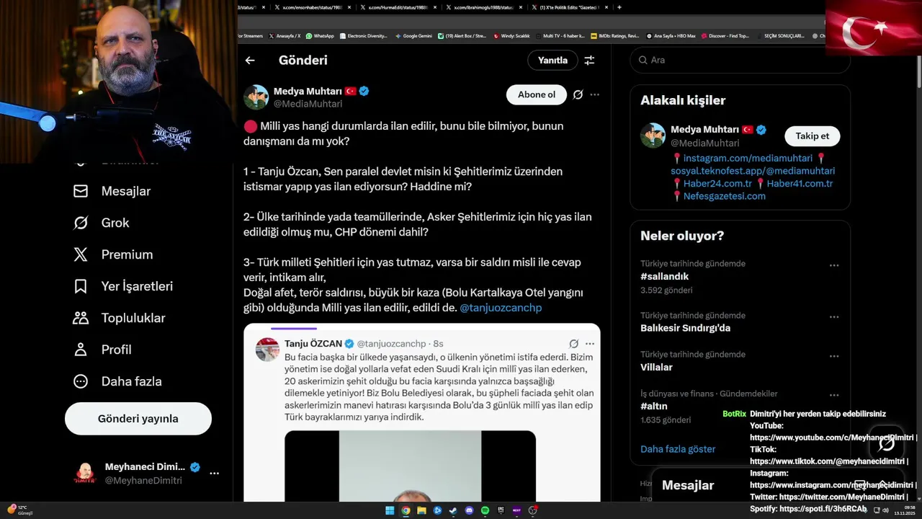Open Tanju ÖZCAN's avatar in quoted post
Screen dimensions: 922x519
point(267,349)
